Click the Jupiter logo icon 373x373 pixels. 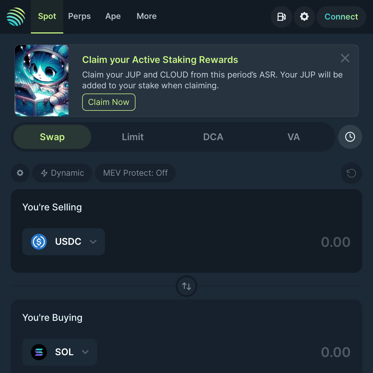[x=16, y=17]
